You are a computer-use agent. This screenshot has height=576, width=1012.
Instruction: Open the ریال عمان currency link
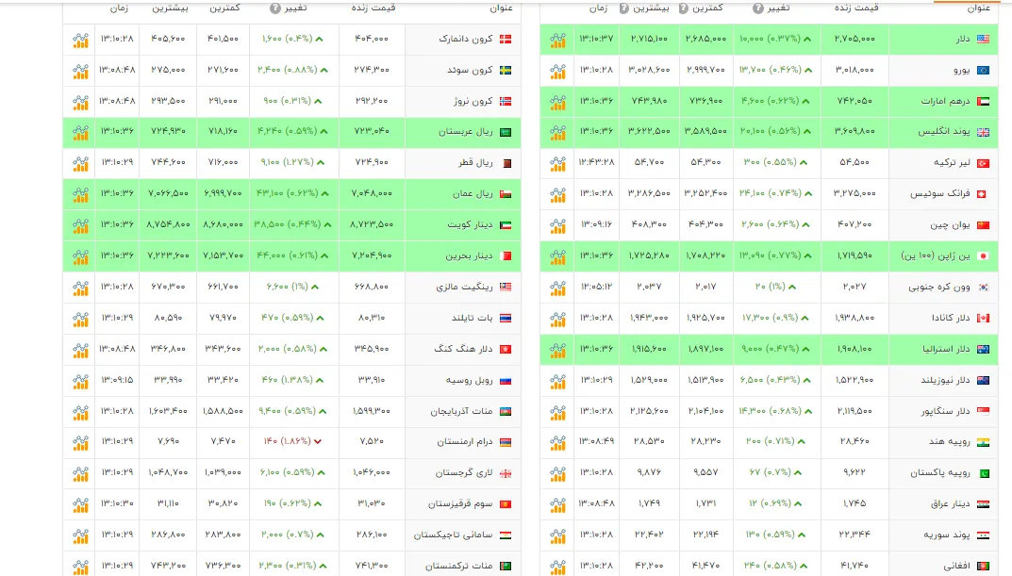(x=473, y=193)
